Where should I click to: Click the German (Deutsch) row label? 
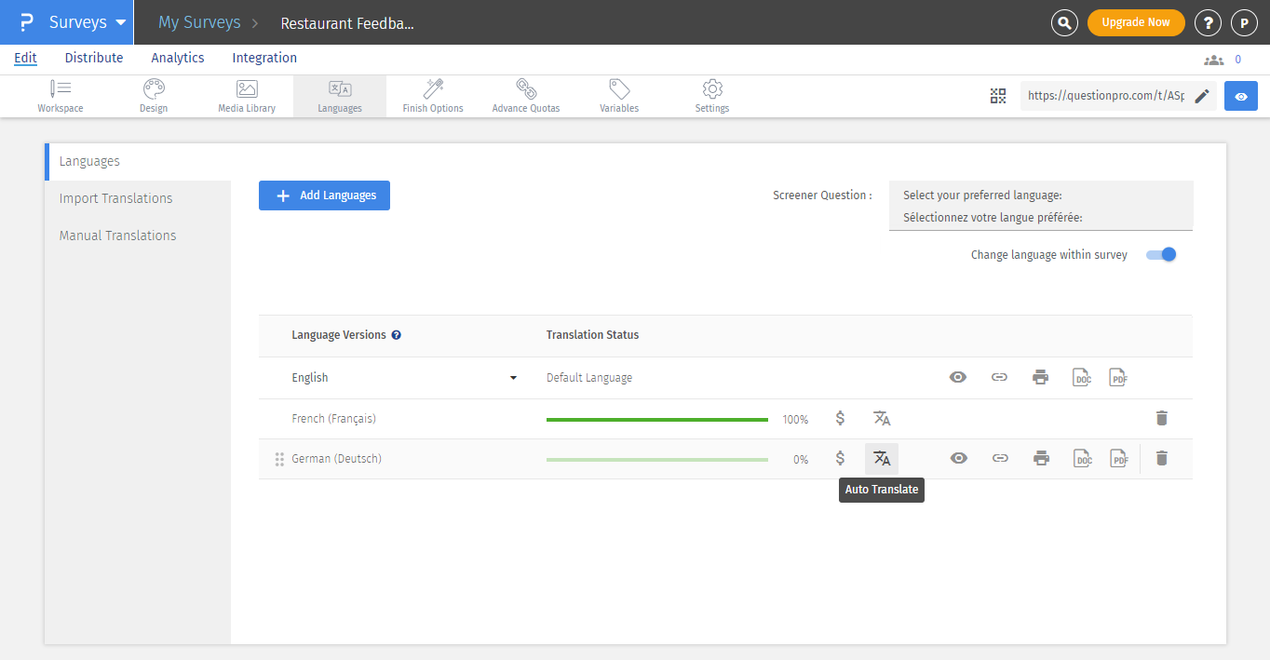(x=336, y=459)
